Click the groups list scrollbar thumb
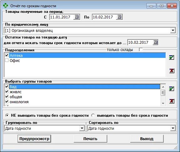180x152 pixels. click(x=163, y=93)
